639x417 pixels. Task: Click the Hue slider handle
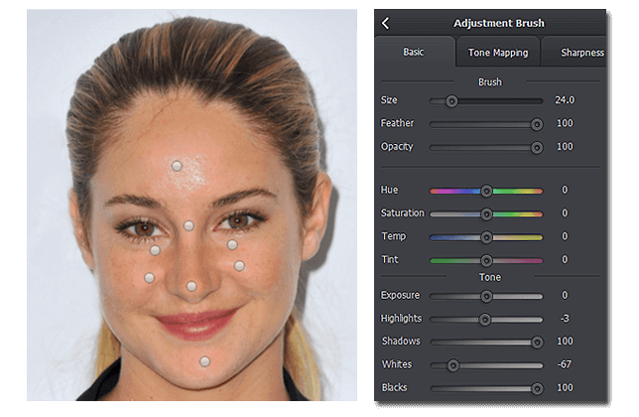tap(486, 190)
